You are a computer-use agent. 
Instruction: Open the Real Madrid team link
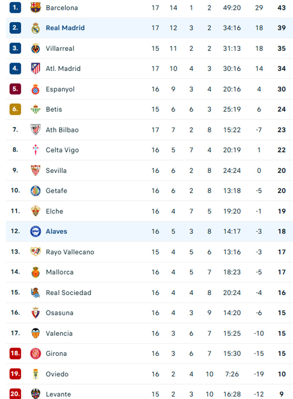(65, 28)
